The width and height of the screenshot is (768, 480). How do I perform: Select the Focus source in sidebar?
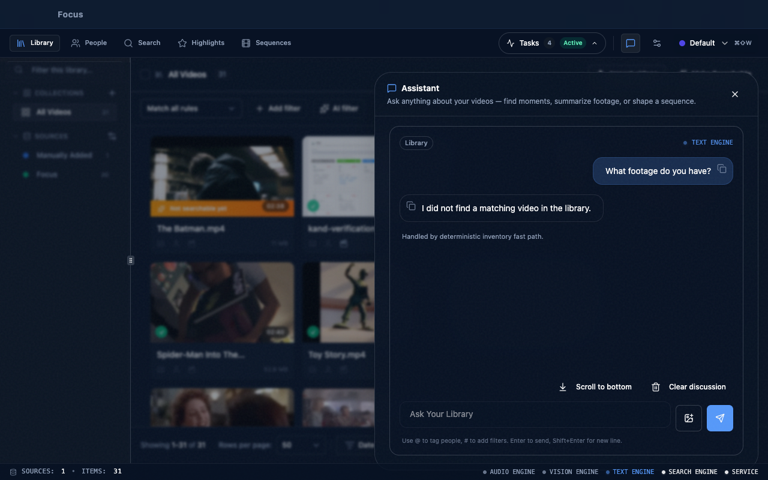point(65,175)
